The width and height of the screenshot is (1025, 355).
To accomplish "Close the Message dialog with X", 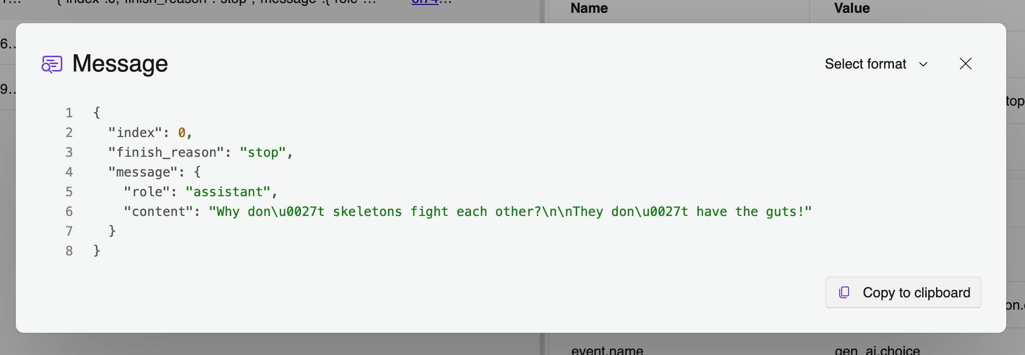I will click(965, 64).
